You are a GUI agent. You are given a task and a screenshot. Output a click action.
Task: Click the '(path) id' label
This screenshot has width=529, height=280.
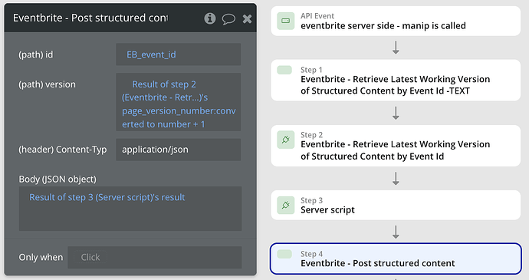(35, 54)
